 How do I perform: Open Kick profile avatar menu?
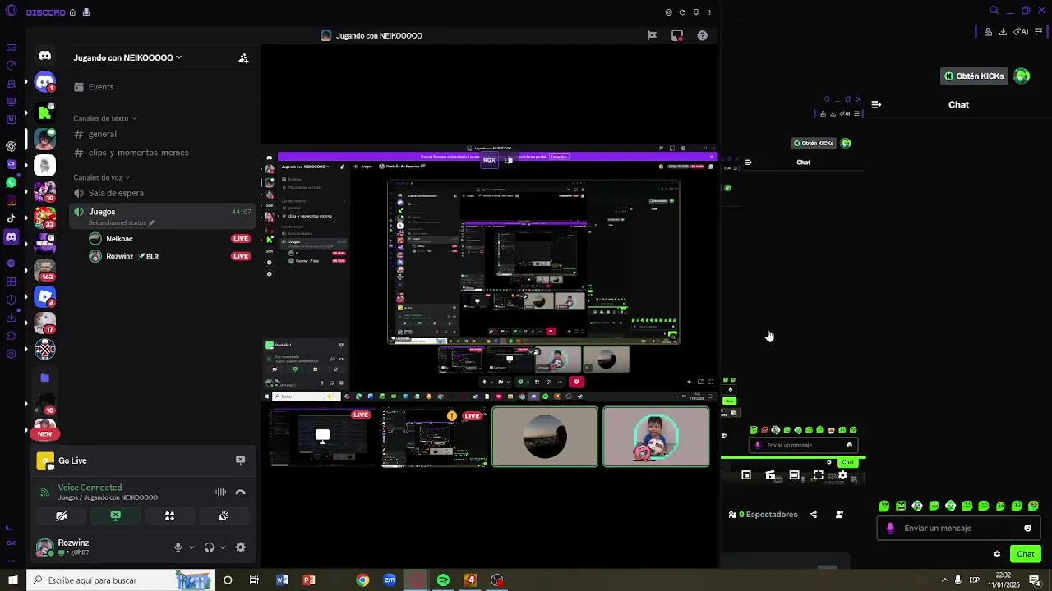(x=1022, y=76)
